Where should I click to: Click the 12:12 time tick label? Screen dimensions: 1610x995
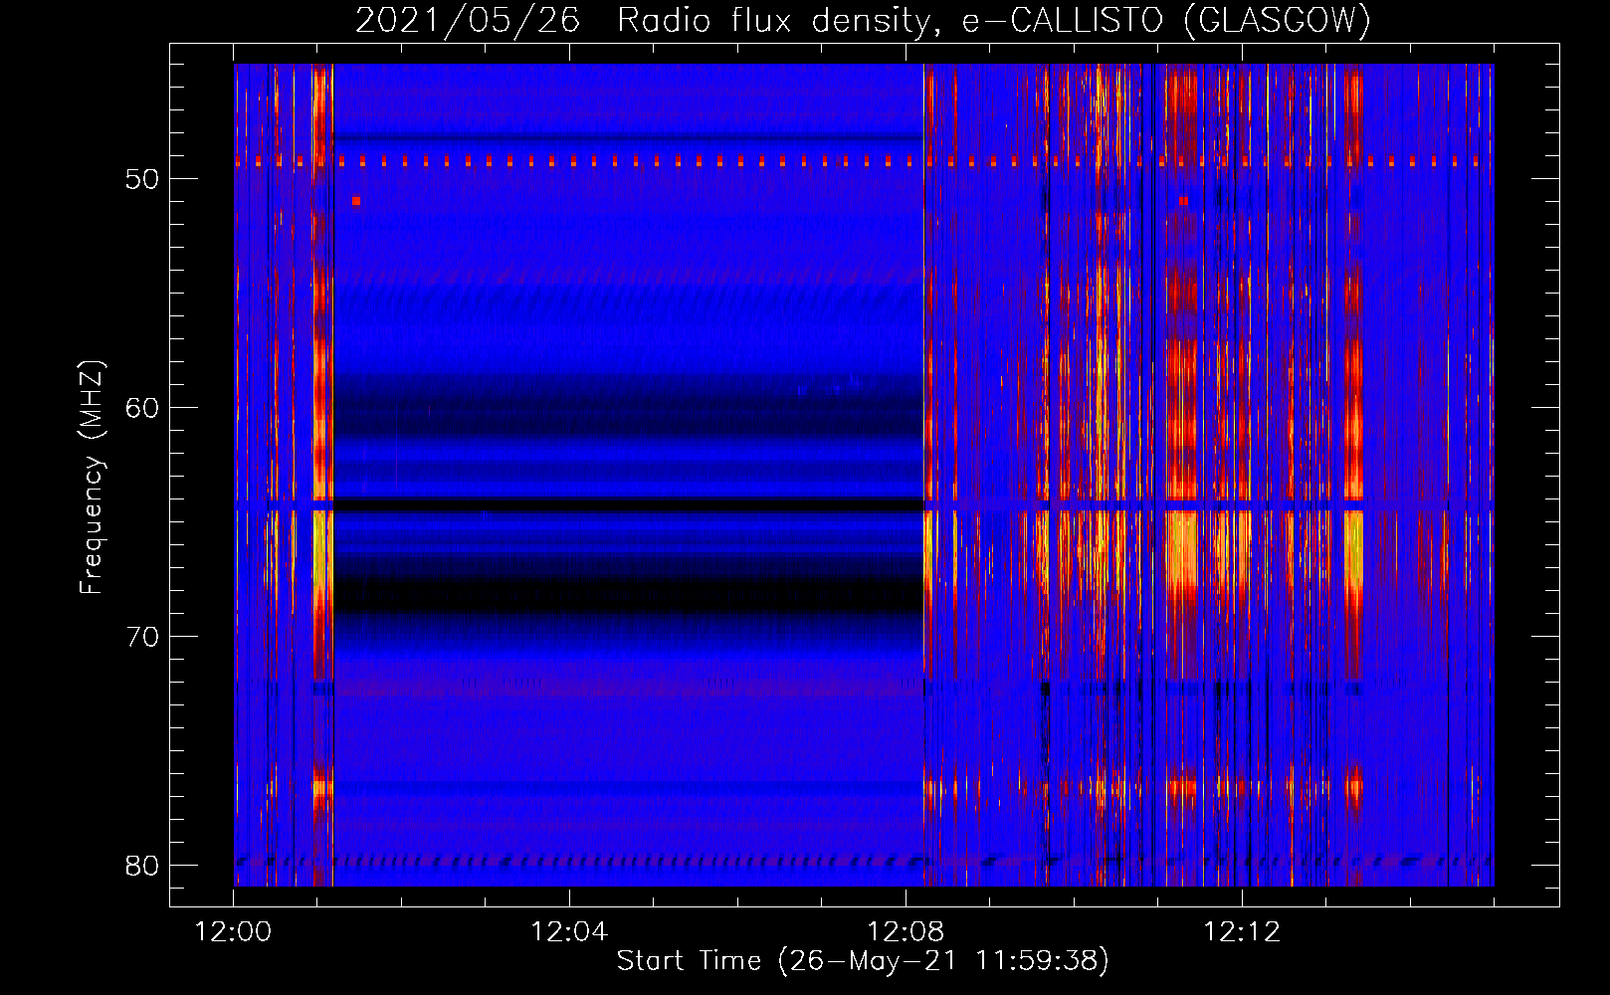click(x=1242, y=932)
